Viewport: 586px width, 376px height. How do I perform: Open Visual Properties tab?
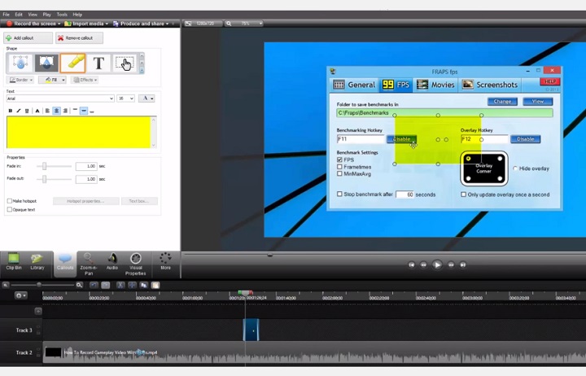tap(136, 265)
